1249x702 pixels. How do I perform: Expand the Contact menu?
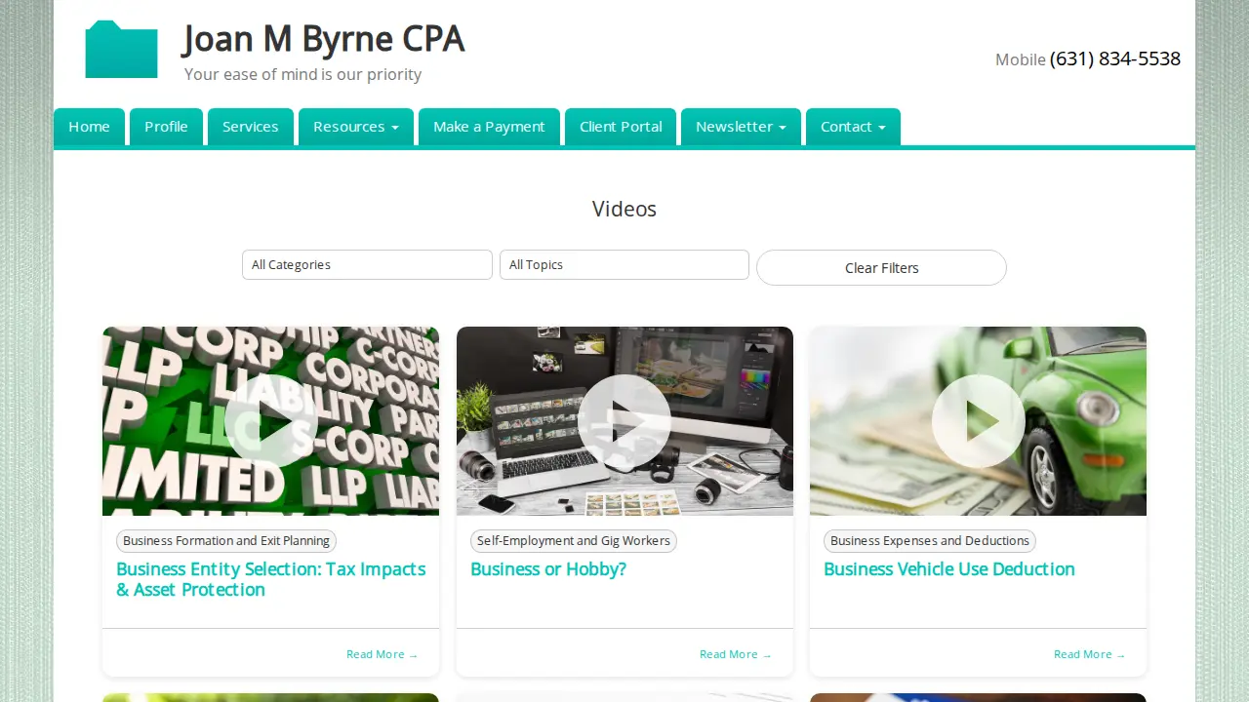(x=853, y=127)
